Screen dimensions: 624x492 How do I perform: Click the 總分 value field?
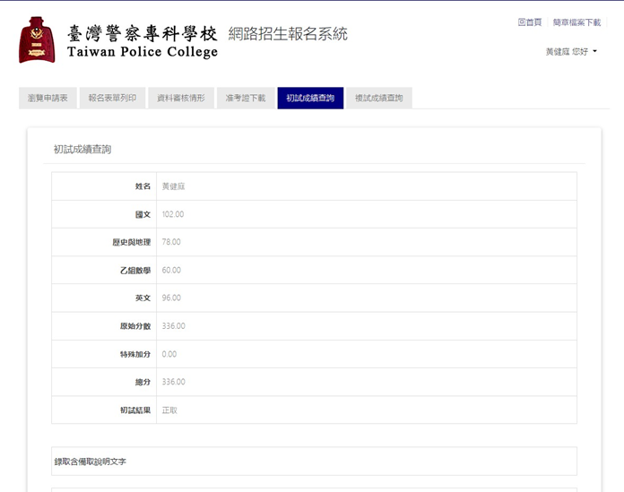tap(366, 382)
